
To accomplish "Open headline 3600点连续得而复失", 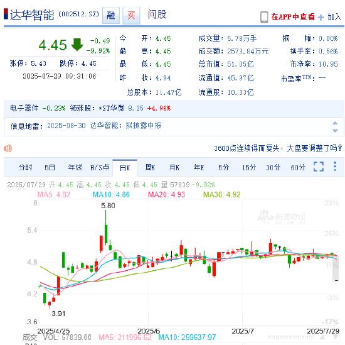I will pos(278,148).
